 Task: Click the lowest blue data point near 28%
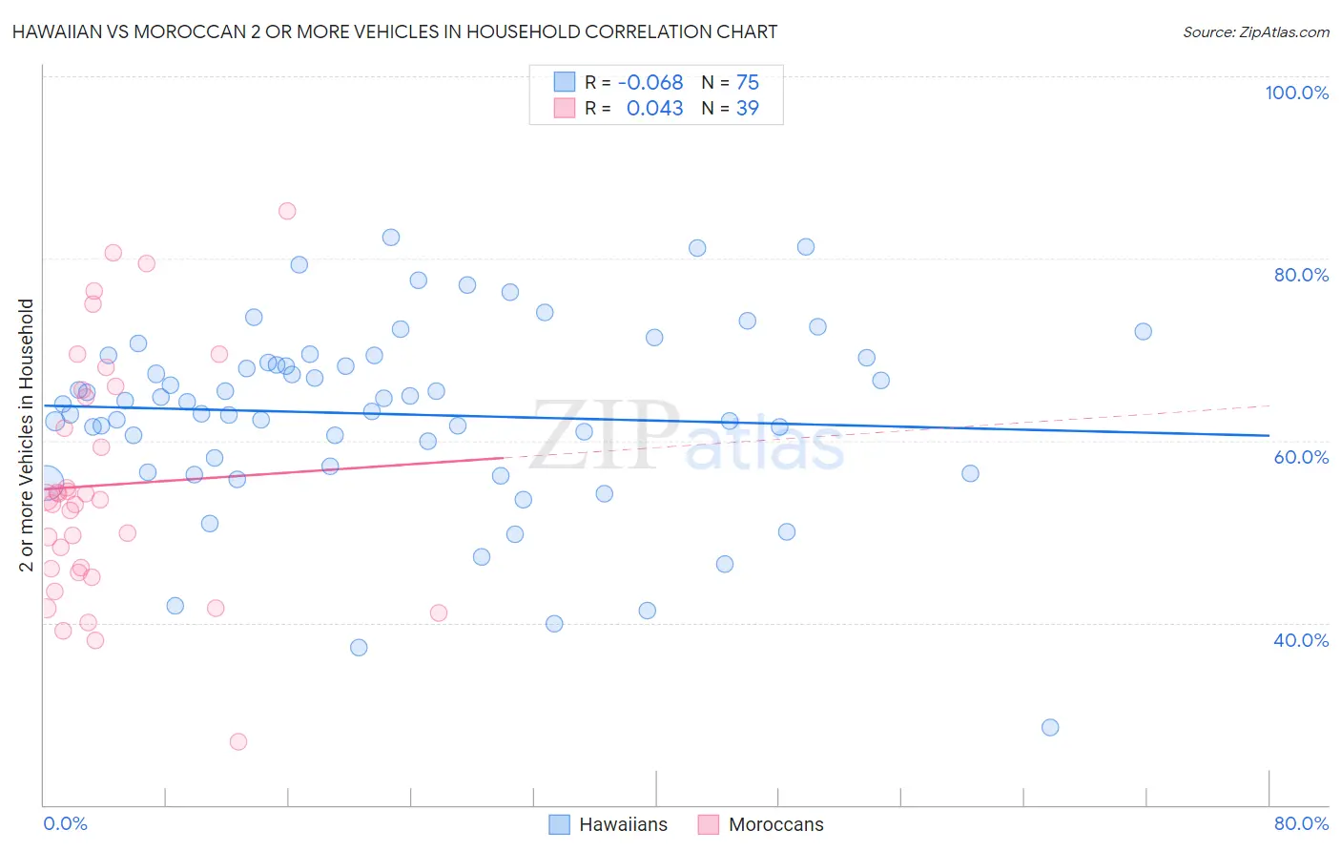(1050, 727)
